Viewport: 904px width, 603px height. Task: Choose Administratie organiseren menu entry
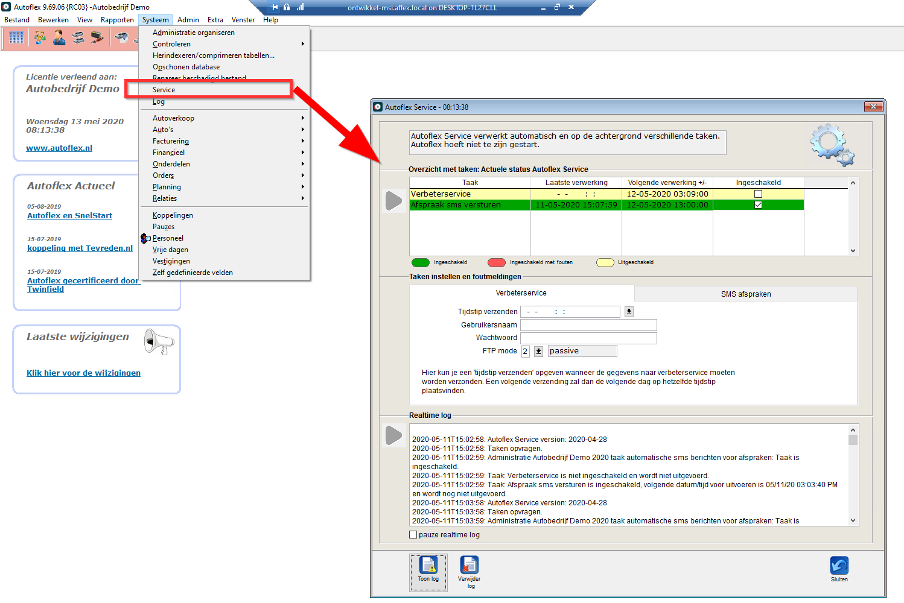(225, 33)
